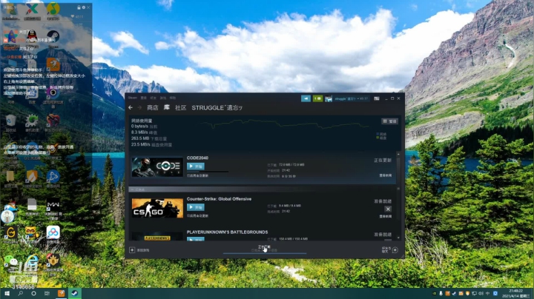Open news link for Counter-Strike
This screenshot has width=534, height=299.
pyautogui.click(x=386, y=216)
